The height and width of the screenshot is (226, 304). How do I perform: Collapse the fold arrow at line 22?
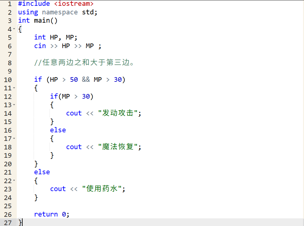(x=14, y=181)
